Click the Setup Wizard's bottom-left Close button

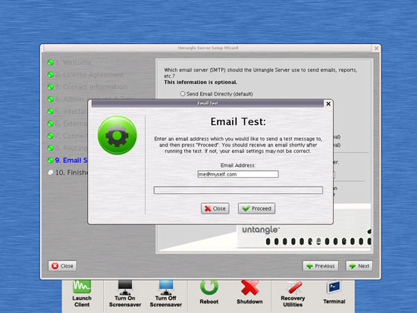62,266
